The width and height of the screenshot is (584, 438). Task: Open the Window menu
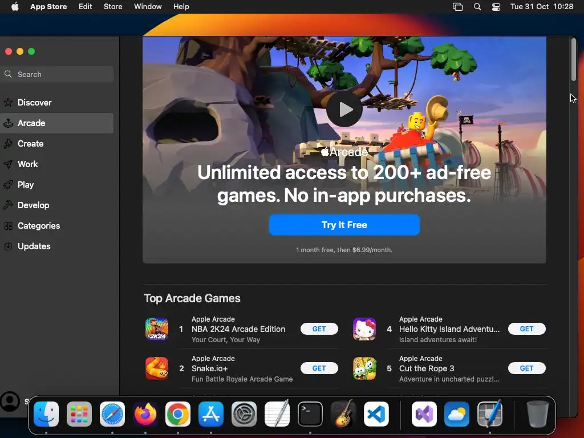pyautogui.click(x=148, y=7)
